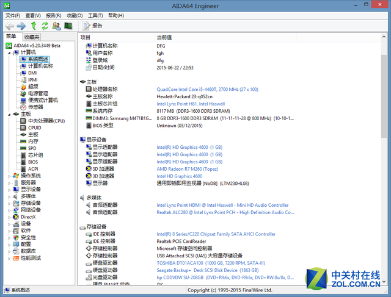Click the 芯片组 chipset icon
This screenshot has height=297, width=391.
point(23,156)
